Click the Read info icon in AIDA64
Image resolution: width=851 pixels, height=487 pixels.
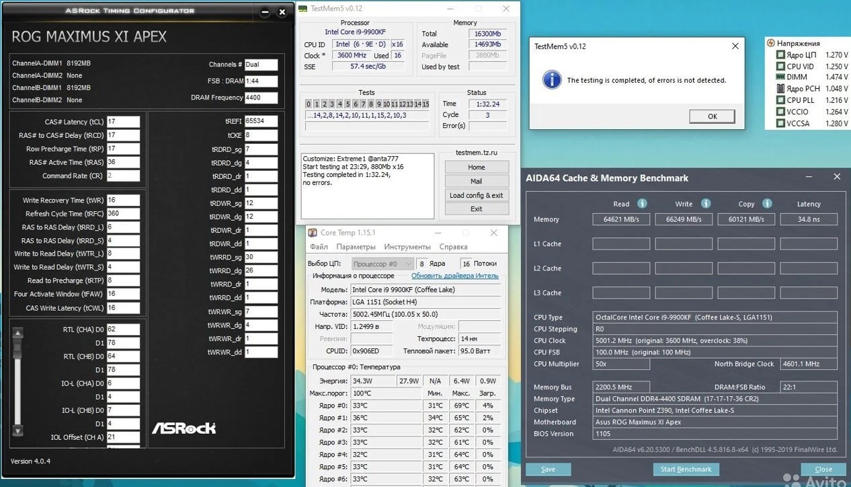(642, 204)
